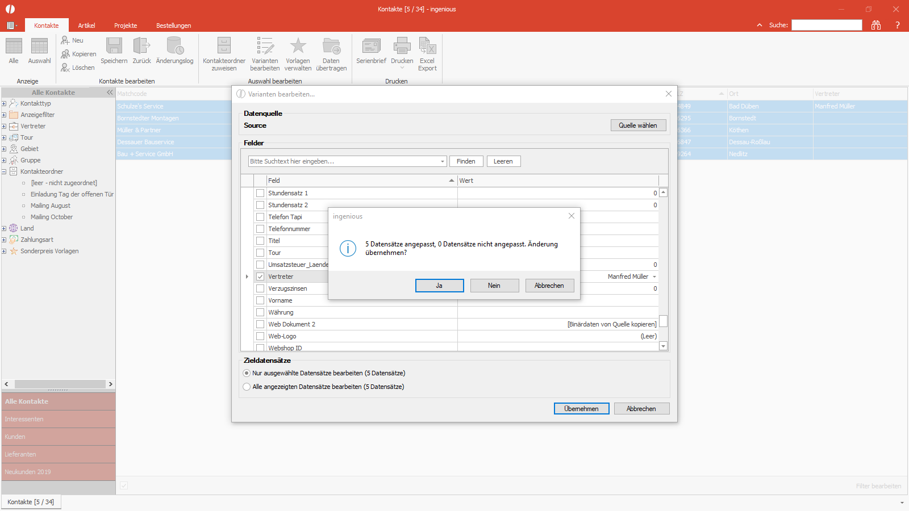This screenshot has width=909, height=511.
Task: Switch to the Bestellungen tab
Action: [173, 26]
